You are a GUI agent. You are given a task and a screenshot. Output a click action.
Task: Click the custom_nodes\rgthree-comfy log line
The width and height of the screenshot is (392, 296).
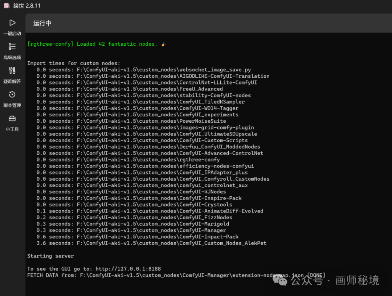point(128,160)
